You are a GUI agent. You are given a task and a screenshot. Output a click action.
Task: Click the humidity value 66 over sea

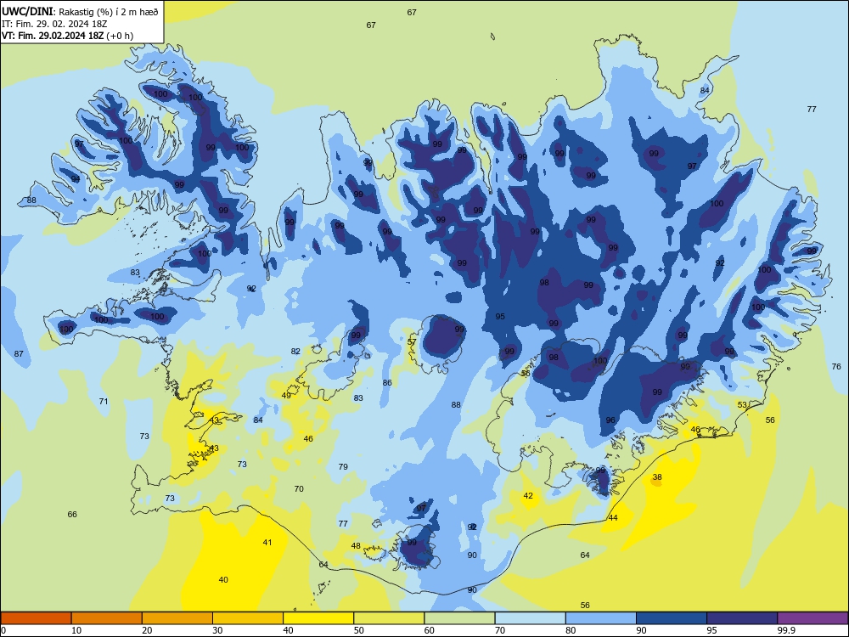(72, 514)
